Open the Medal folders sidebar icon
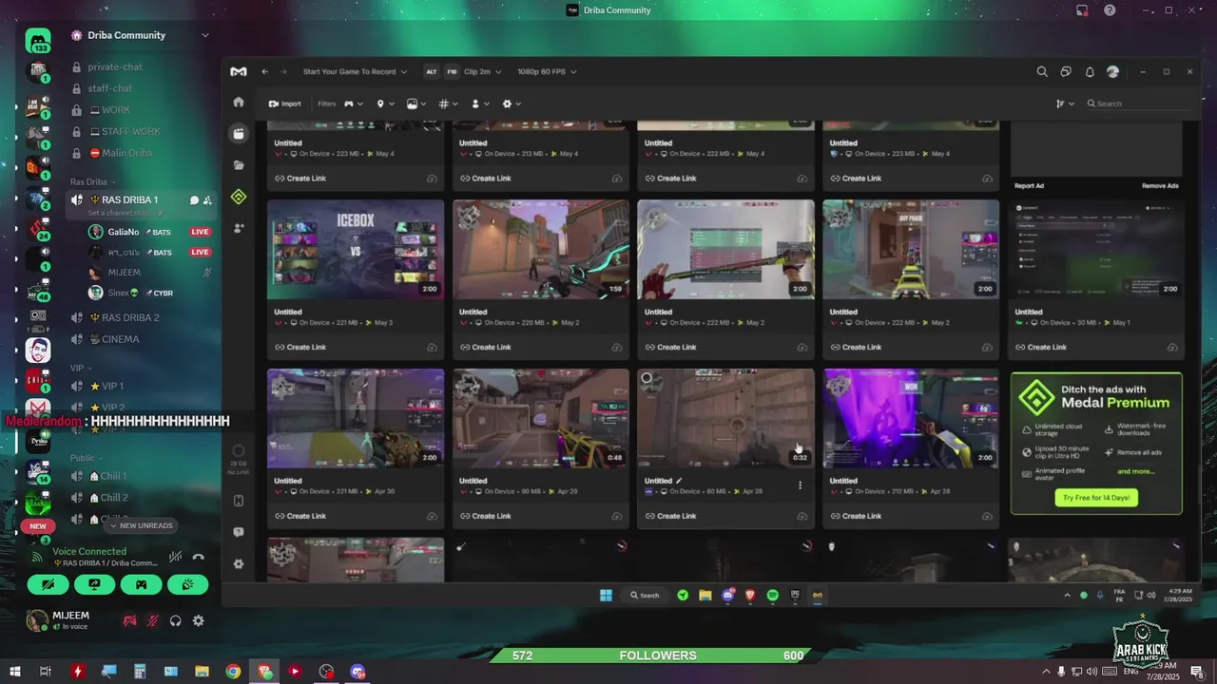 point(239,165)
